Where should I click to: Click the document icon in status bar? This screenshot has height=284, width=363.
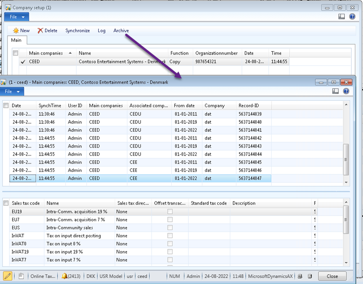[21, 276]
